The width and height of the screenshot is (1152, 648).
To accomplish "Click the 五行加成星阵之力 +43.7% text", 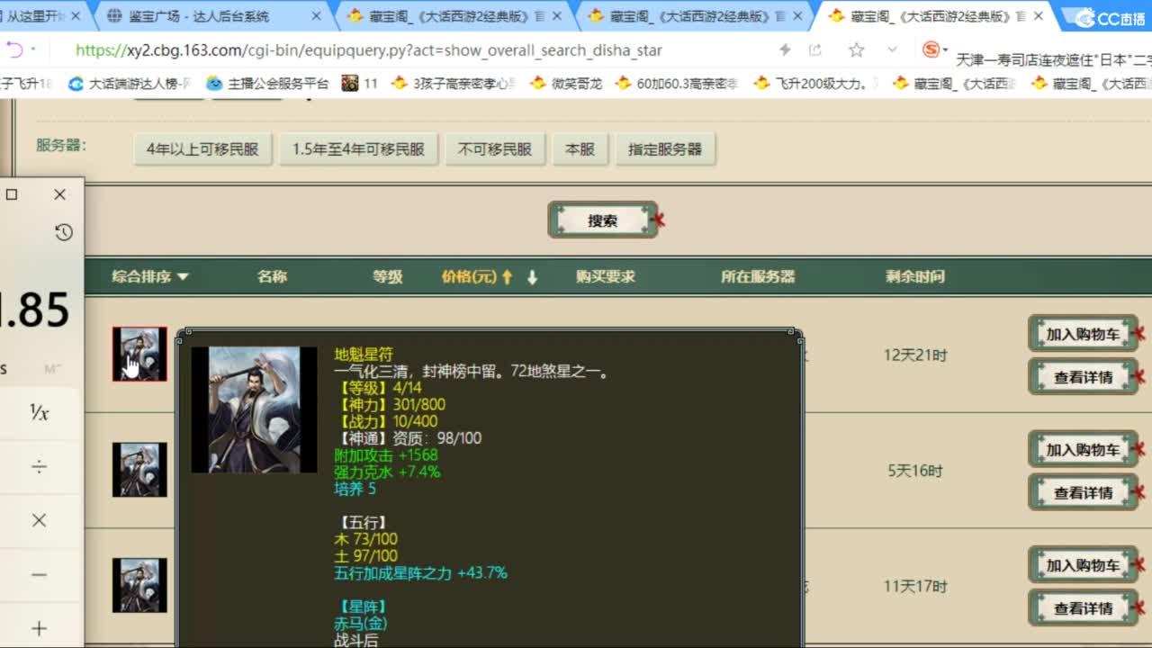I will coord(420,572).
